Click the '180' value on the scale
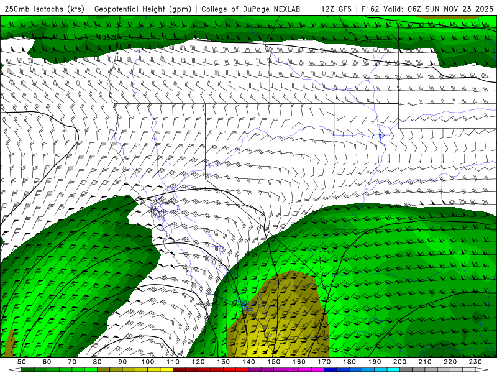497x373 pixels. (x=349, y=362)
